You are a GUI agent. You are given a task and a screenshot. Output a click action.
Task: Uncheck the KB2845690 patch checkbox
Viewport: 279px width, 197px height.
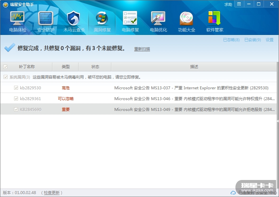tap(16, 109)
